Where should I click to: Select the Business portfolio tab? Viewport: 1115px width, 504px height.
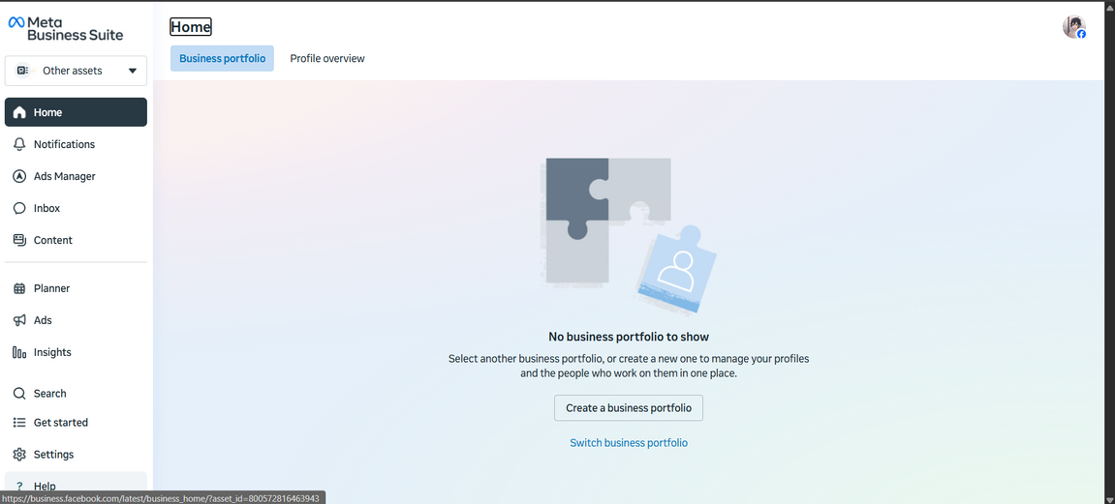(x=222, y=58)
